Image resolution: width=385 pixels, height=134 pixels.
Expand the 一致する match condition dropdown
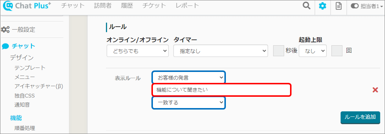coord(188,103)
